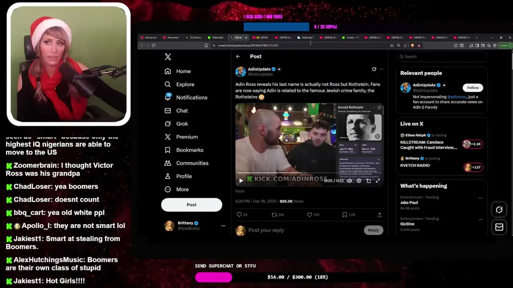The image size is (513, 288).
Task: Click the share icon below the post
Action: coord(380,215)
